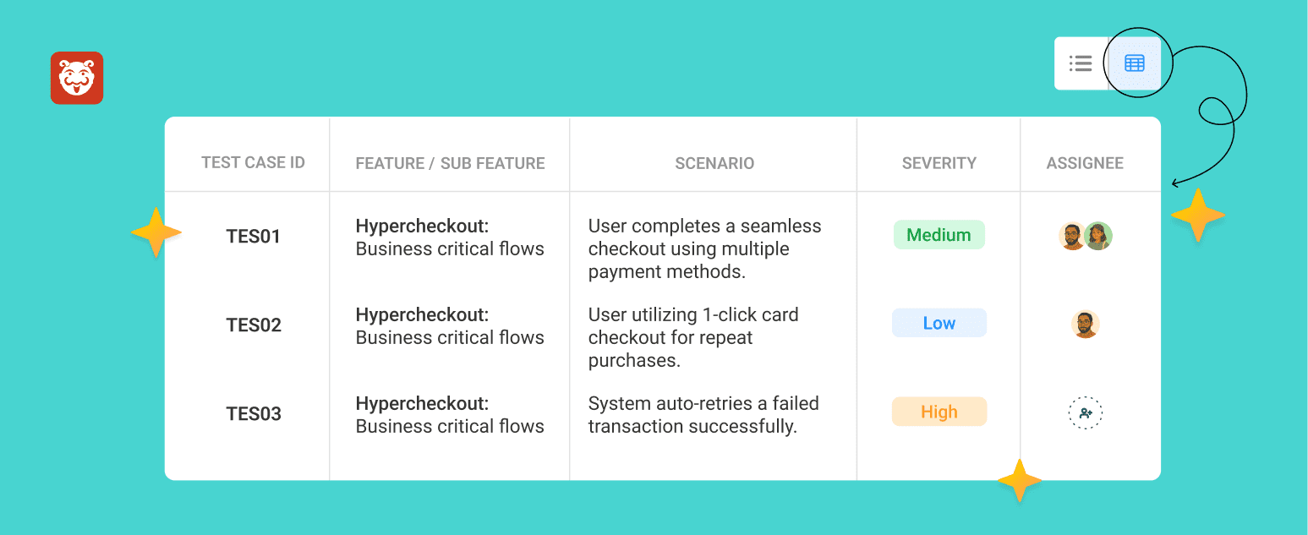Open test case TES01
This screenshot has width=1308, height=535.
coord(253,237)
